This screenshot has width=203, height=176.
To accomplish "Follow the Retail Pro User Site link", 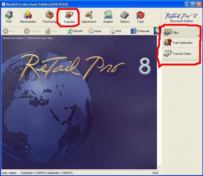I will coord(40,38).
